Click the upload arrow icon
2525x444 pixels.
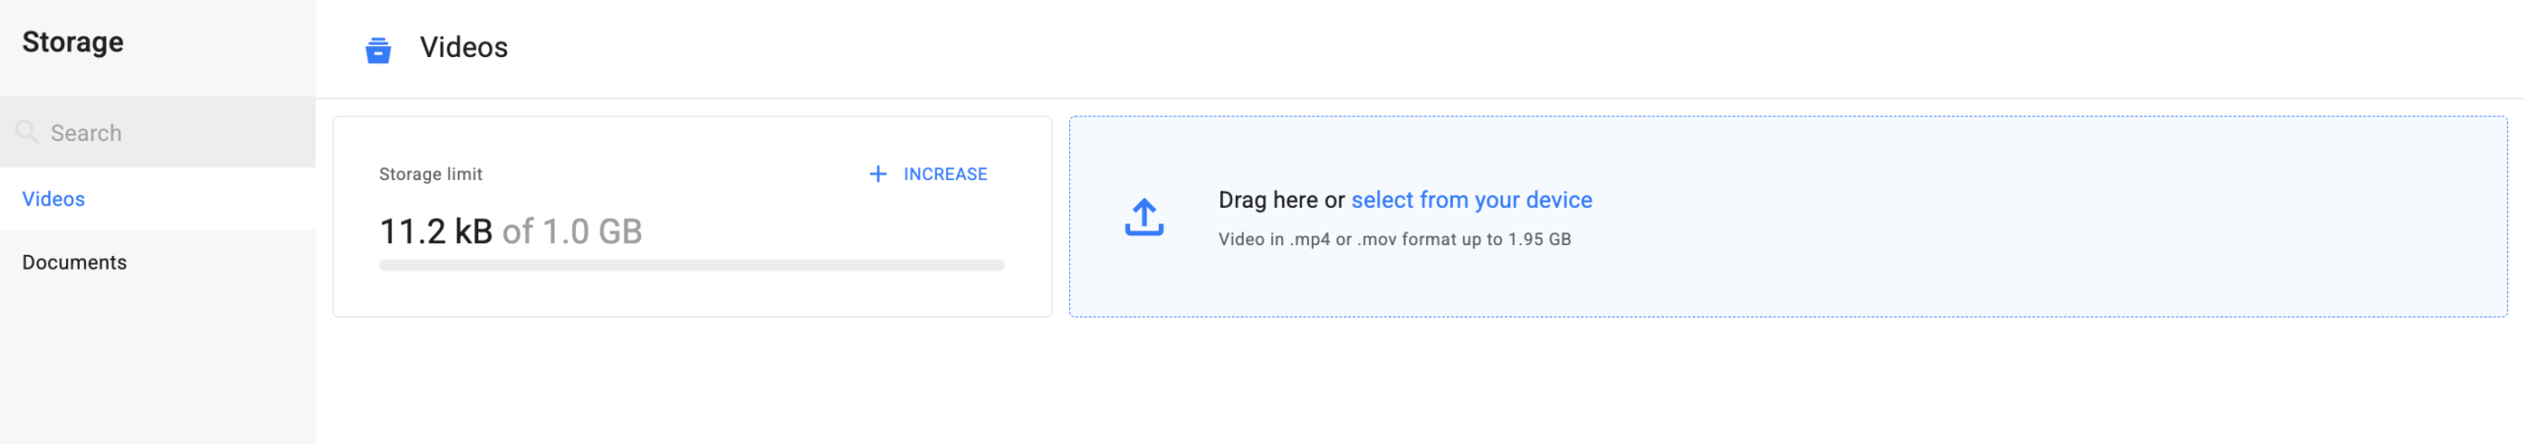point(1143,218)
